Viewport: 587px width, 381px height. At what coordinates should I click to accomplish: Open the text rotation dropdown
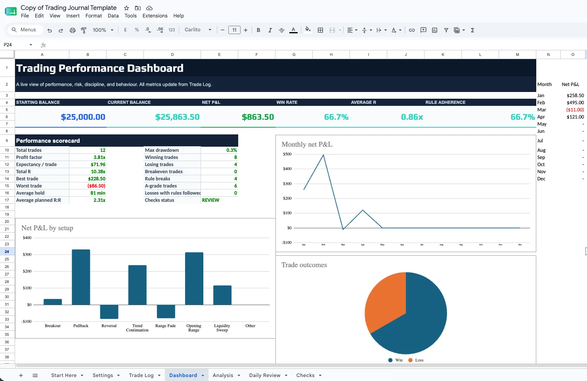tap(396, 30)
